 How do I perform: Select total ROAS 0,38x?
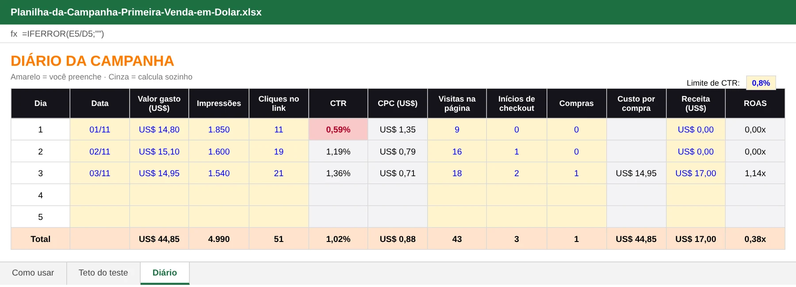(x=755, y=239)
